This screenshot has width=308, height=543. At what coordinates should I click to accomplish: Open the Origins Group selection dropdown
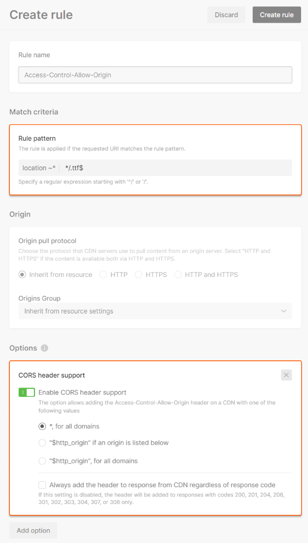pyautogui.click(x=155, y=311)
